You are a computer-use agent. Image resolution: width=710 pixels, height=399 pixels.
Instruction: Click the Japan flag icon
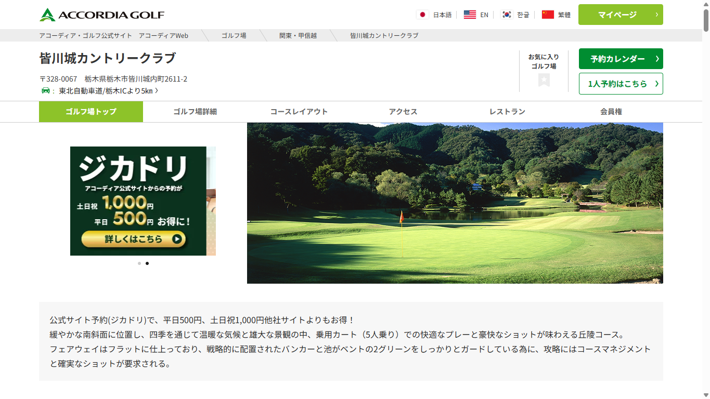tap(422, 15)
